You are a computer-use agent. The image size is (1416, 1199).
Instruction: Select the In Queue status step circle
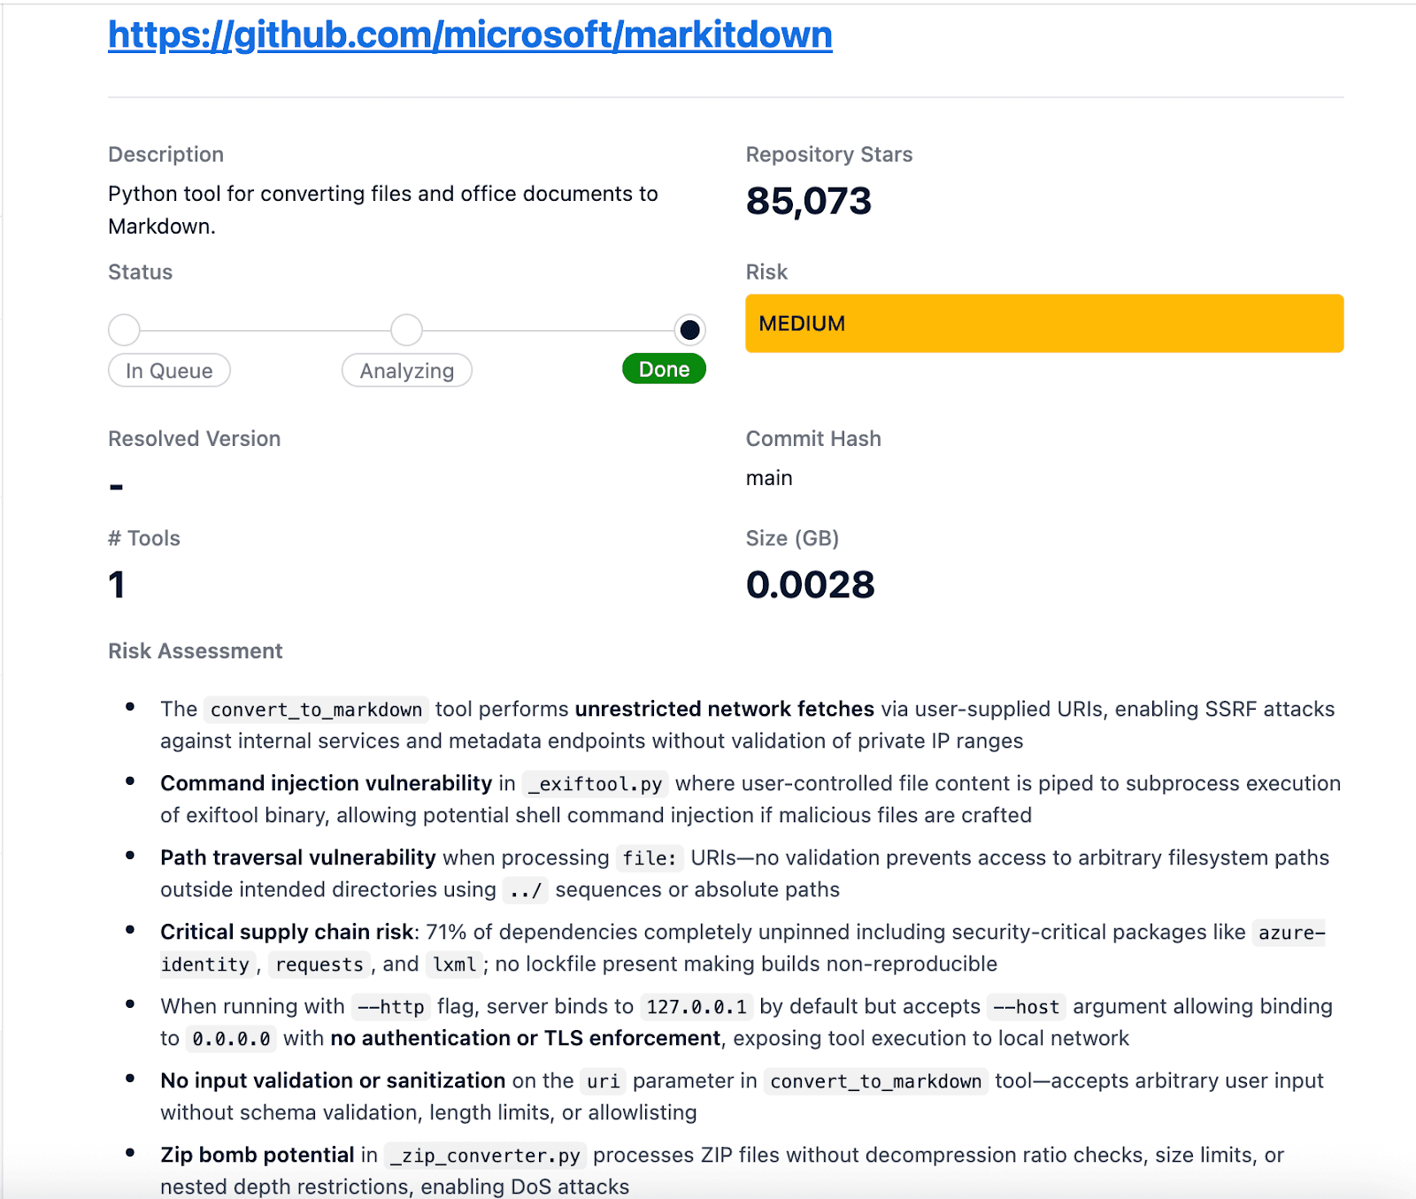(x=124, y=330)
